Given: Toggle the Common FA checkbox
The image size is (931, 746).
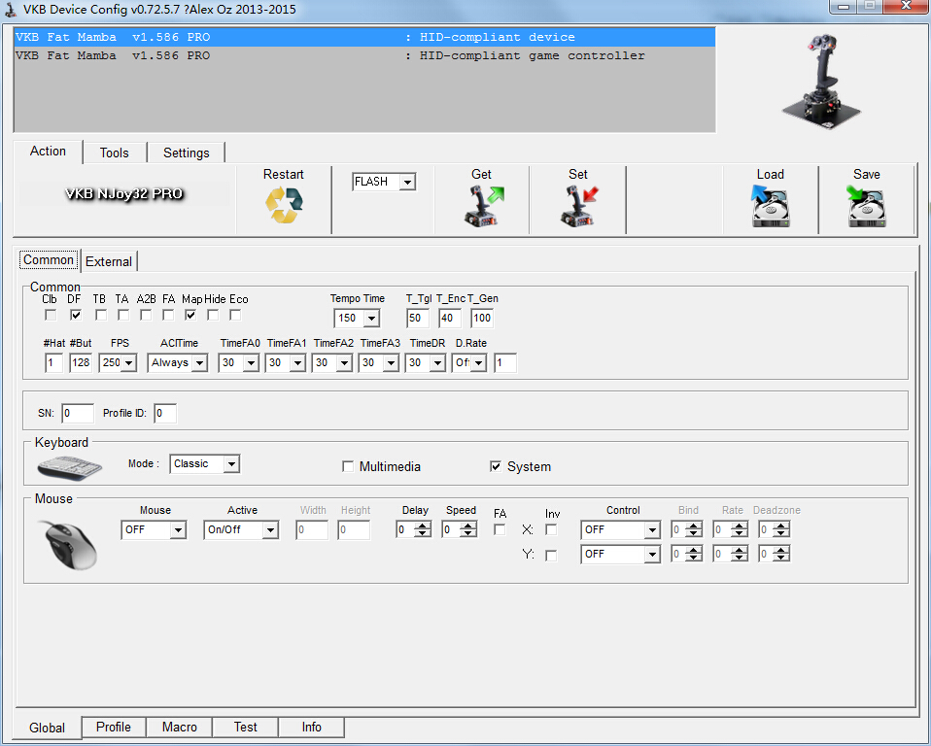Looking at the screenshot, I should click(168, 315).
